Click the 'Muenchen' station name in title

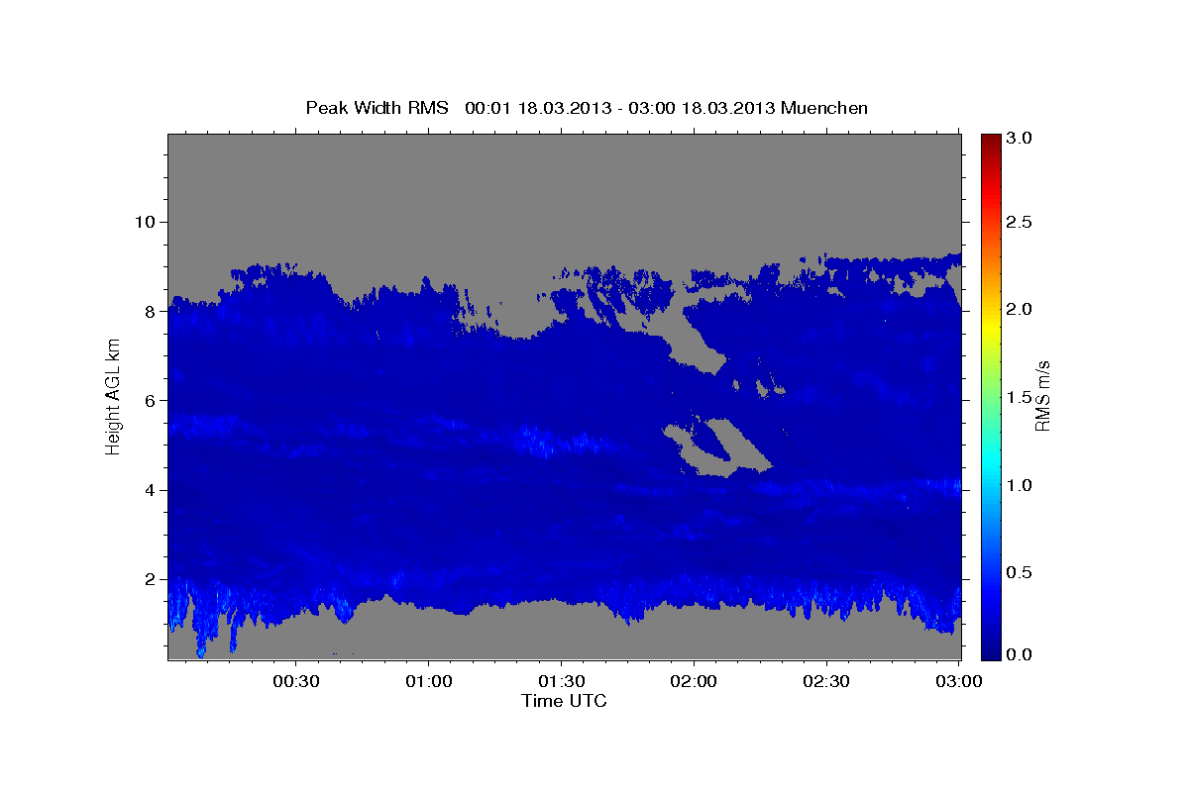[824, 108]
